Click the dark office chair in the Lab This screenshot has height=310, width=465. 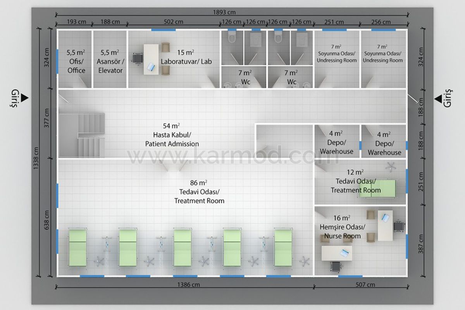pos(137,58)
